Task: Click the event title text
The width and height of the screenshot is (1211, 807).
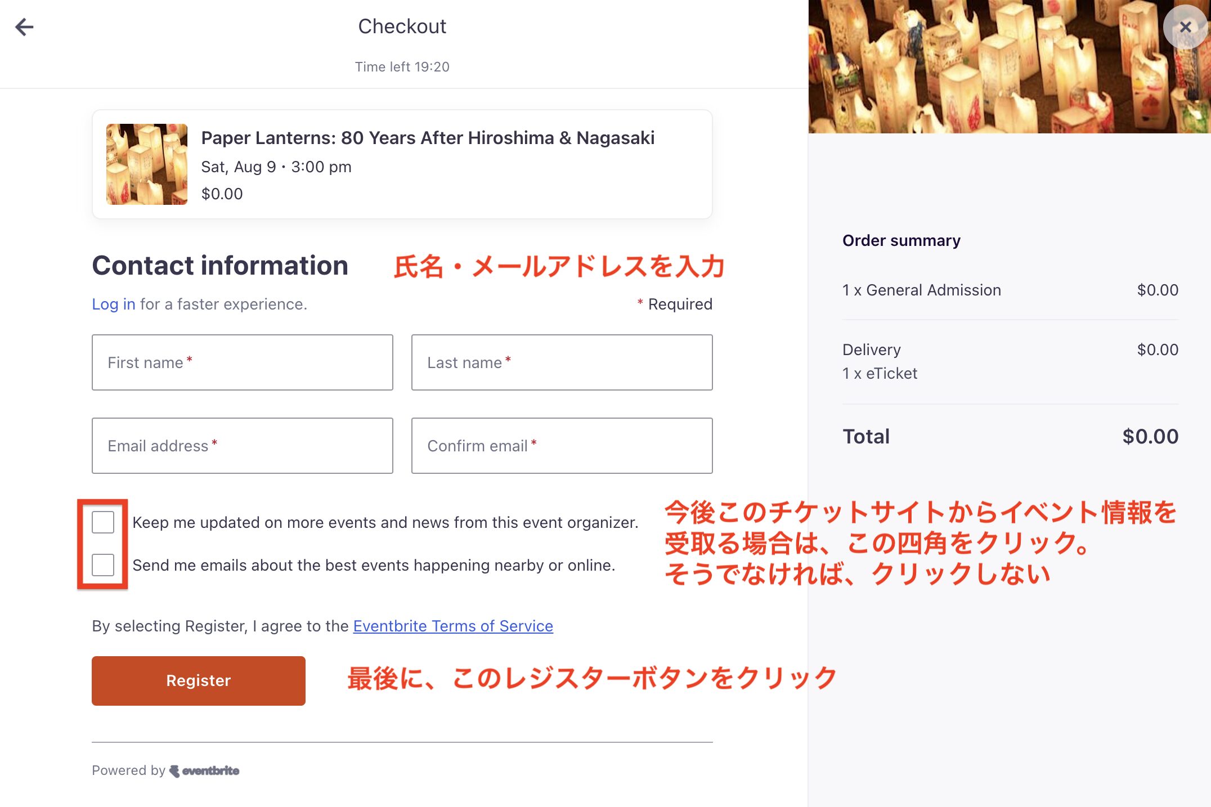Action: click(x=428, y=138)
